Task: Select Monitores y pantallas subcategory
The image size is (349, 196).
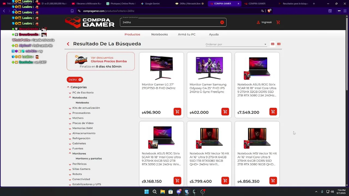Action: pos(89,158)
